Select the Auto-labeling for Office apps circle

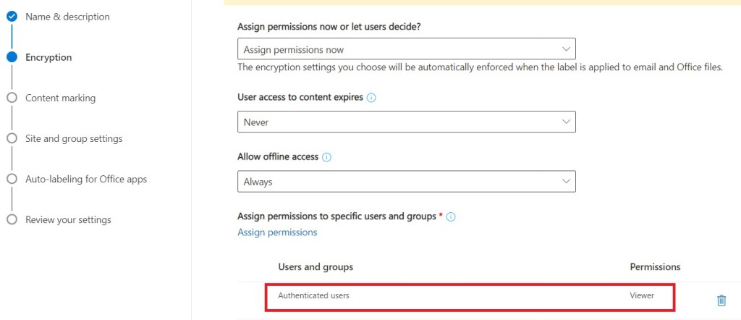(12, 179)
